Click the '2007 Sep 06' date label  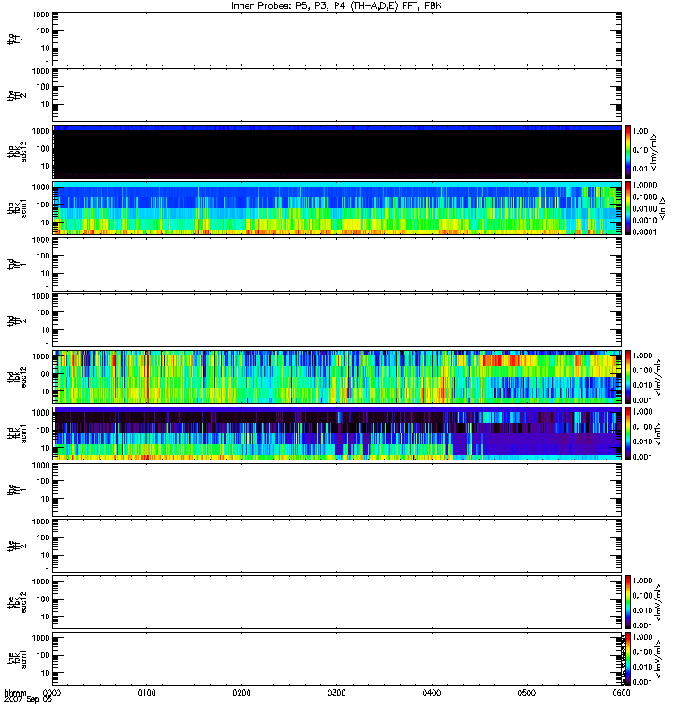click(x=29, y=700)
